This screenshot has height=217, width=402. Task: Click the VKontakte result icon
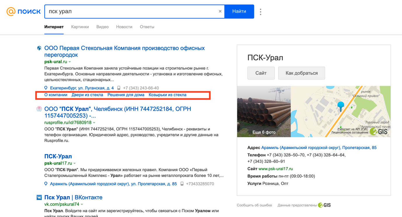click(39, 197)
